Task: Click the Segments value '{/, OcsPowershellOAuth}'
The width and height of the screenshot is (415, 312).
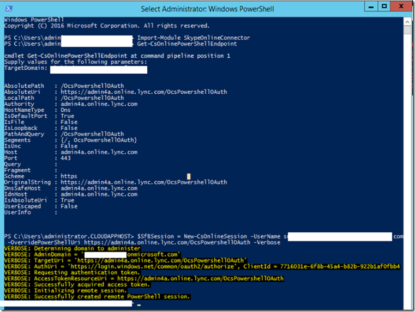Action: pyautogui.click(x=99, y=140)
